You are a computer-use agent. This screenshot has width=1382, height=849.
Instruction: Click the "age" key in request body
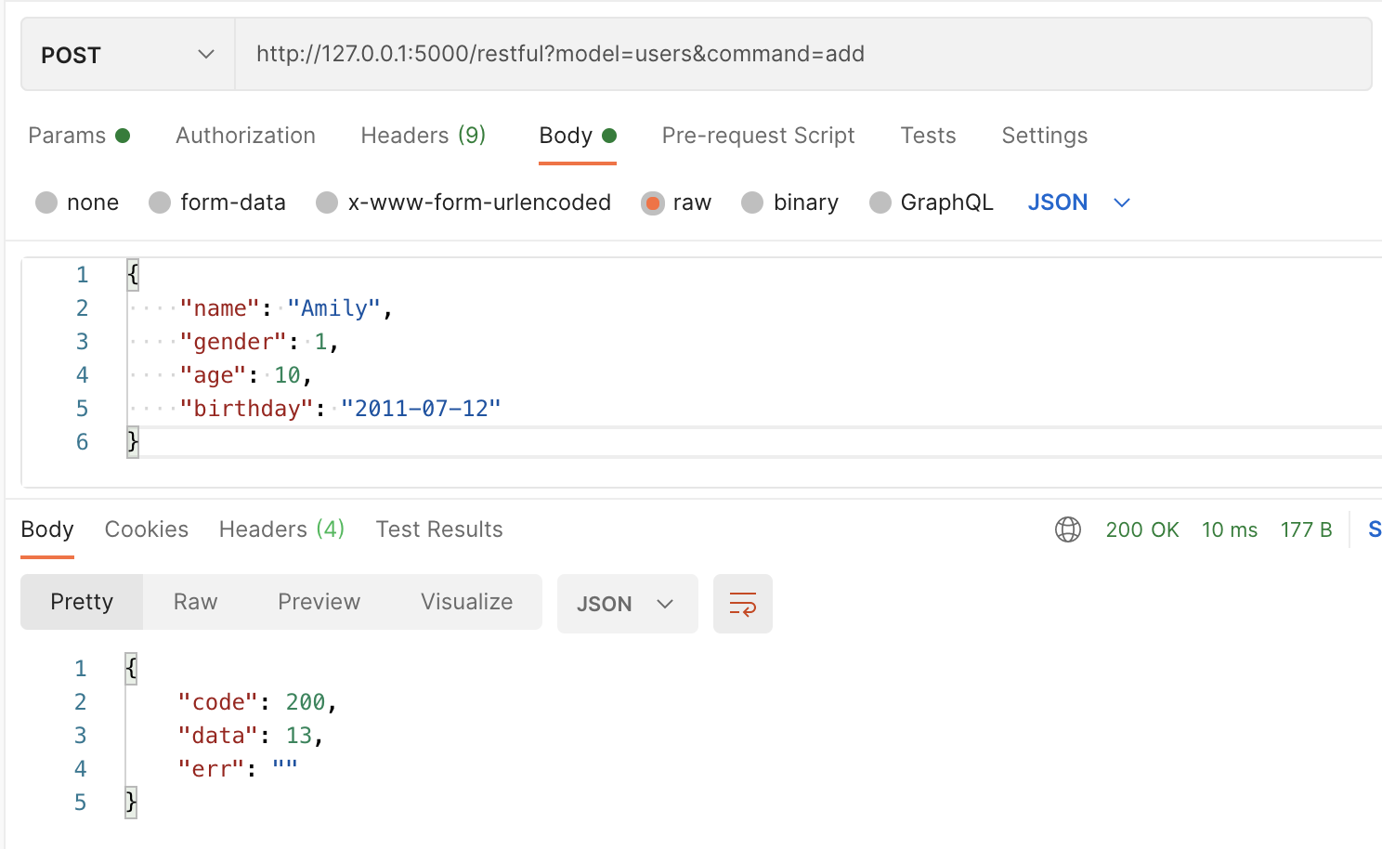pos(213,375)
